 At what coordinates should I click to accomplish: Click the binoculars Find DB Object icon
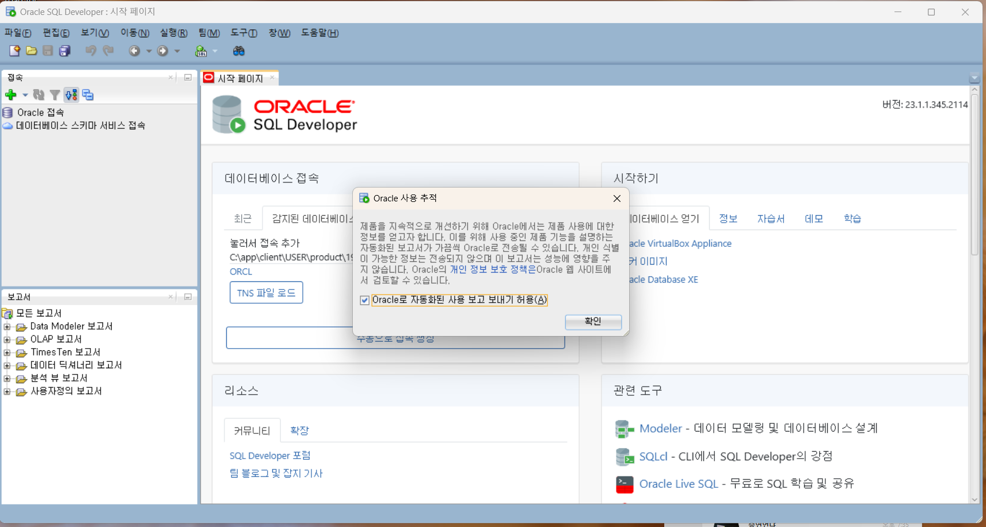click(239, 51)
